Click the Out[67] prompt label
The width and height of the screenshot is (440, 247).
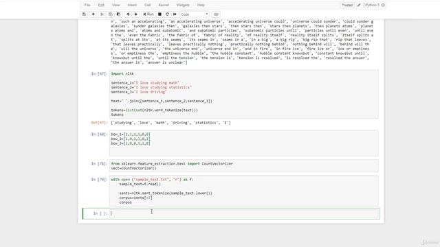click(99, 123)
